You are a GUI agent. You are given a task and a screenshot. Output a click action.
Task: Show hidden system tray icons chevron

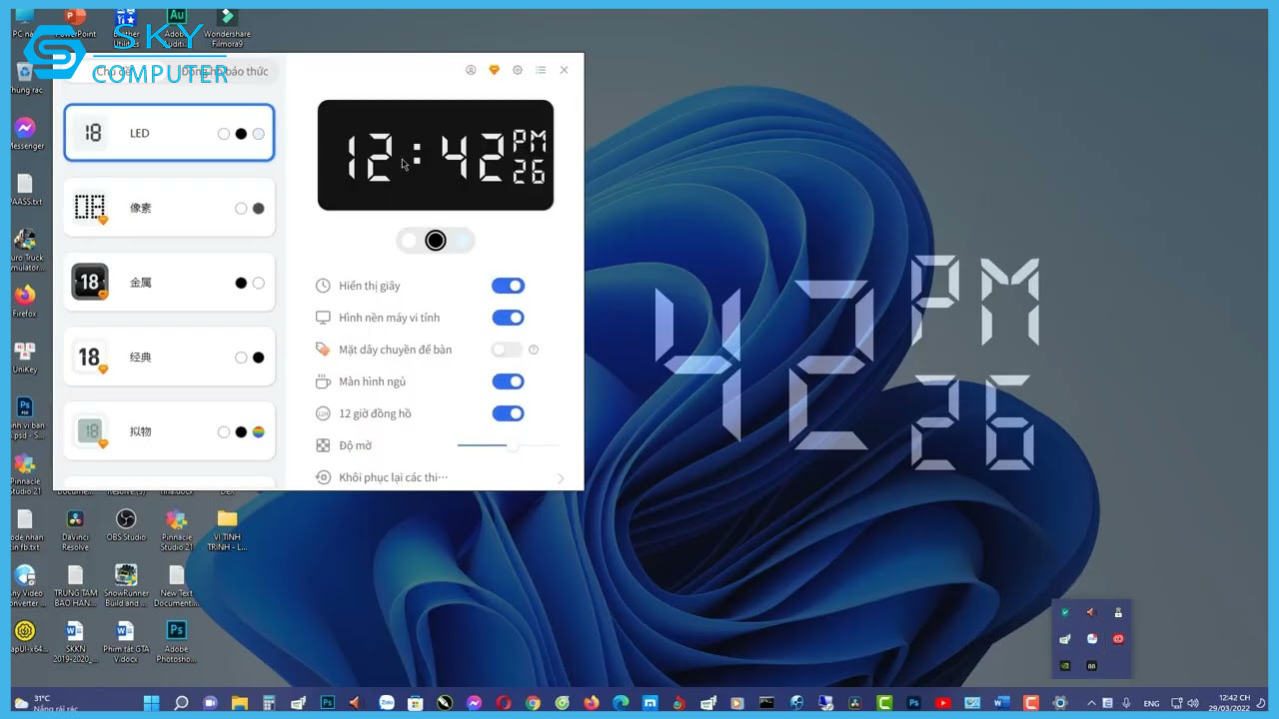point(1091,703)
